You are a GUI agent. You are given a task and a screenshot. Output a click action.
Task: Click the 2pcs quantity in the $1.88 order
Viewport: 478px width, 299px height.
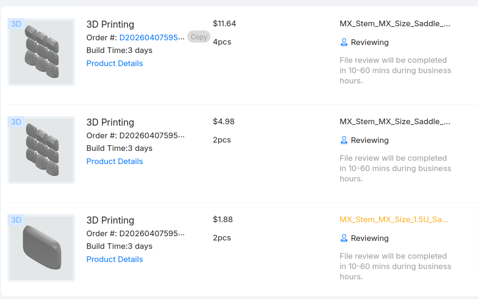221,238
